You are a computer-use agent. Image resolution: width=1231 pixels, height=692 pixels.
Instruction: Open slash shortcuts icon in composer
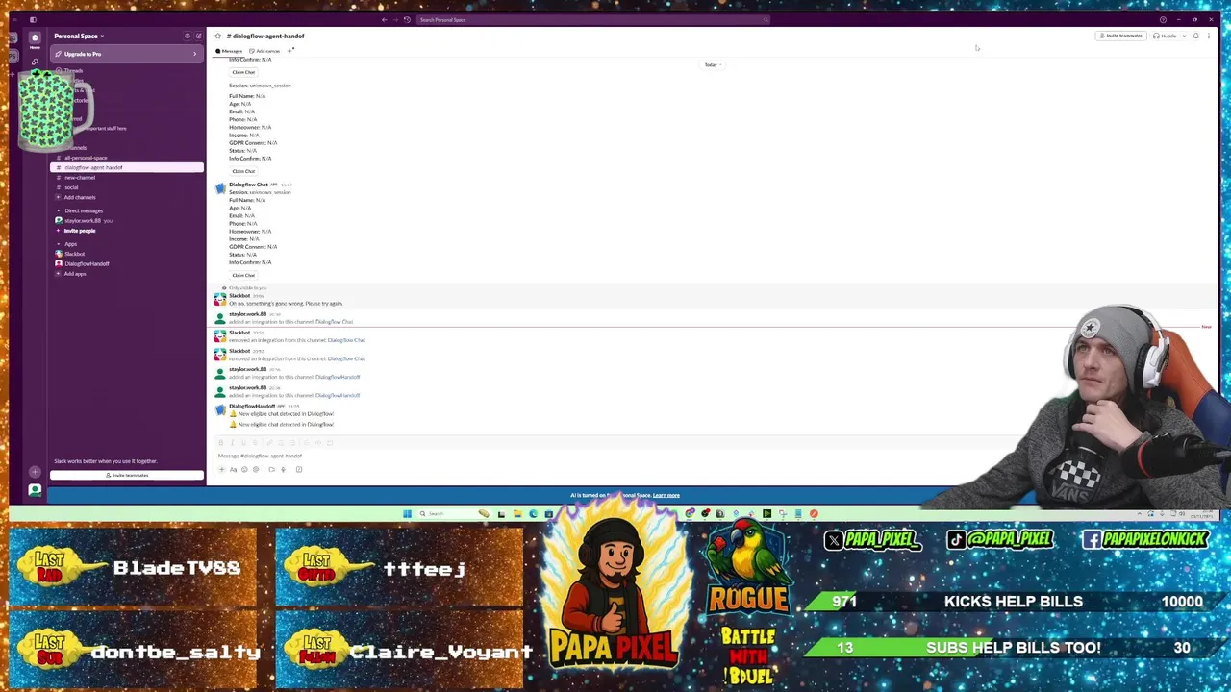tap(299, 469)
